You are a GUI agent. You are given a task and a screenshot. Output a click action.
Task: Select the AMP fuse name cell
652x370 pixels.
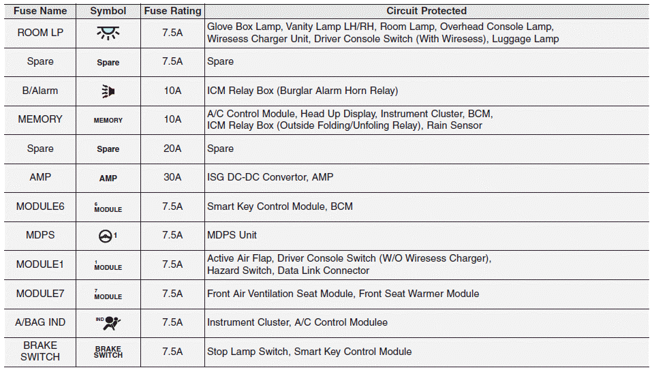(x=40, y=177)
